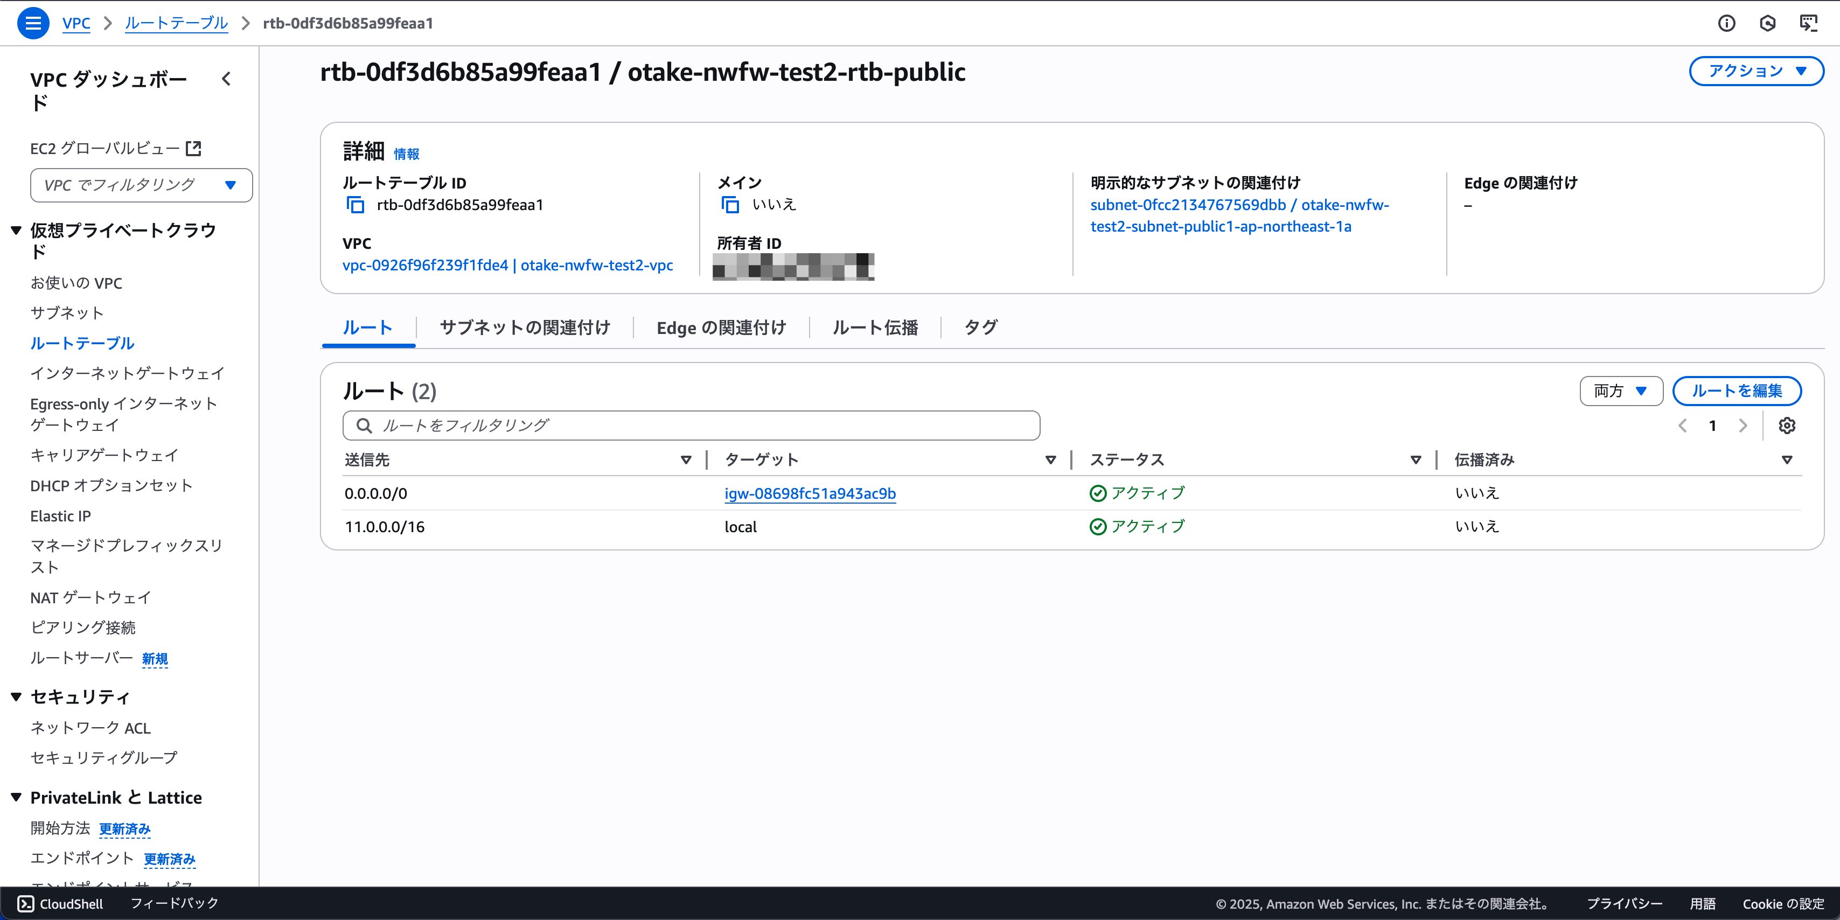Open EC2 Global View external link icon
Screen dimensions: 1840x920
193,149
